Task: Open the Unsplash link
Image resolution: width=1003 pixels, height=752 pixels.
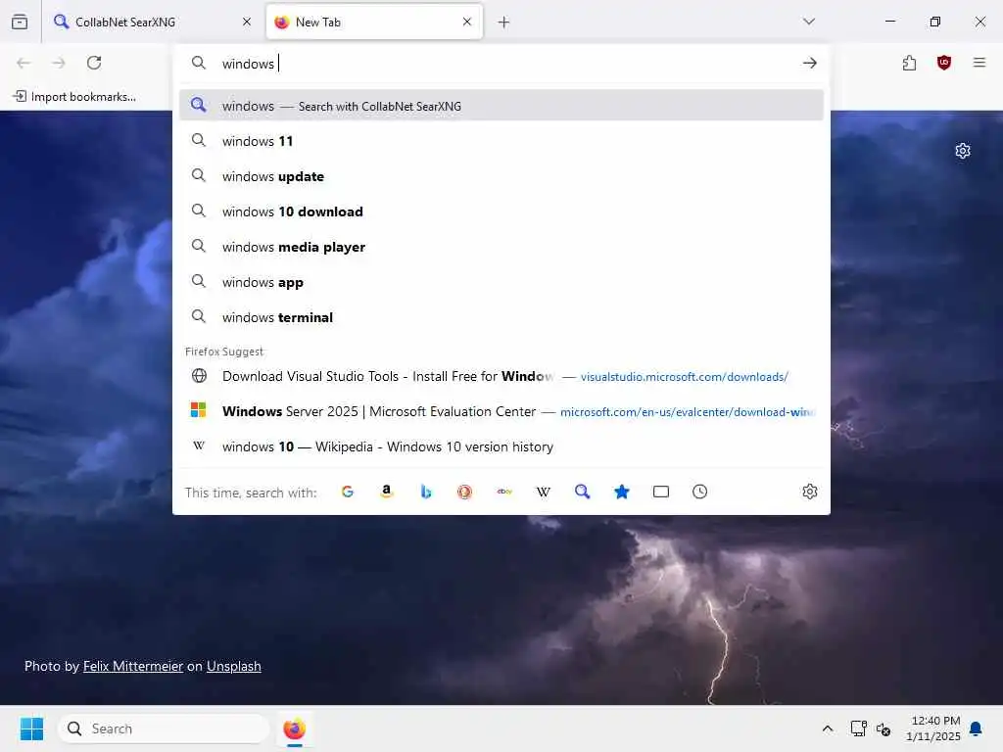Action: point(233,666)
